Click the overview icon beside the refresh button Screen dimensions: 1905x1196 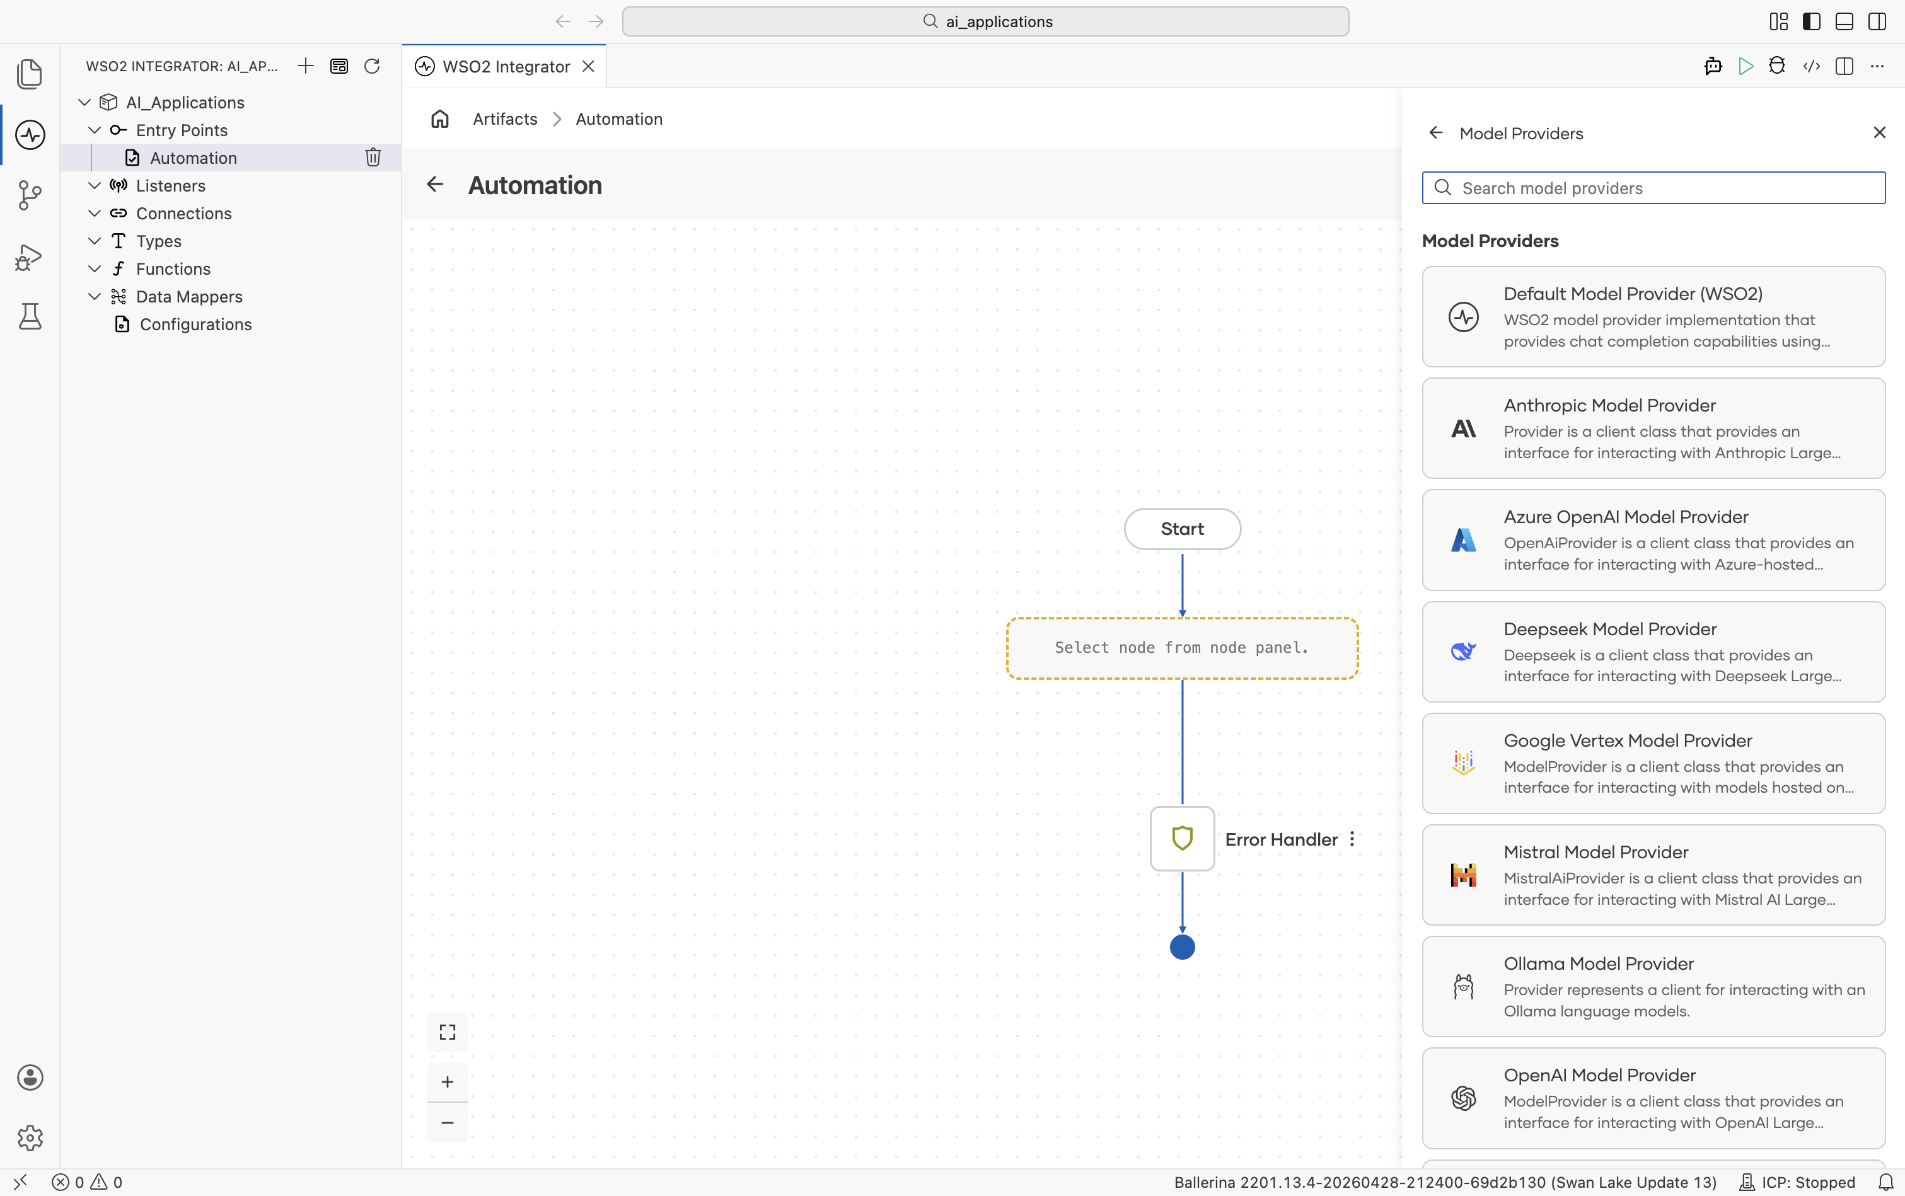tap(339, 66)
